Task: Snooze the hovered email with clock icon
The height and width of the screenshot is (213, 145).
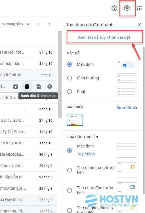Action: coord(50,87)
